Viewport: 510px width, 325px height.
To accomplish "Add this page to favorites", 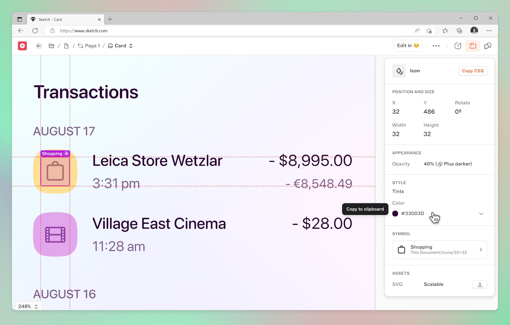I will pyautogui.click(x=429, y=31).
